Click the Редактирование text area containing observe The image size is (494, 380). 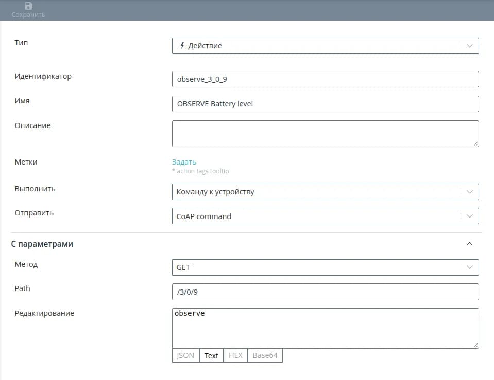[325, 328]
